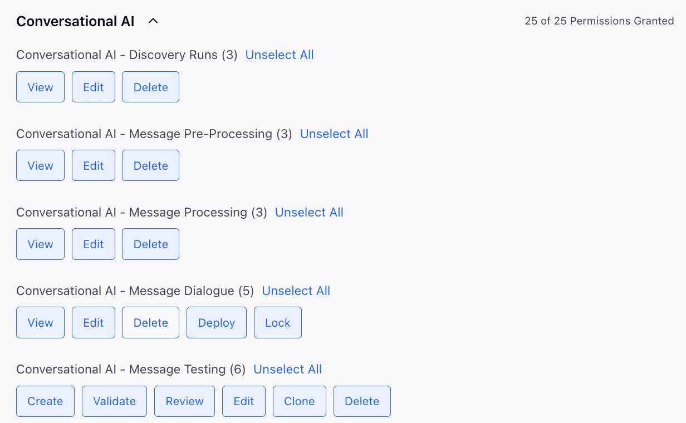Screen dimensions: 686x423
Task: Toggle Deploy permission for Message Dialogue
Action: point(217,322)
